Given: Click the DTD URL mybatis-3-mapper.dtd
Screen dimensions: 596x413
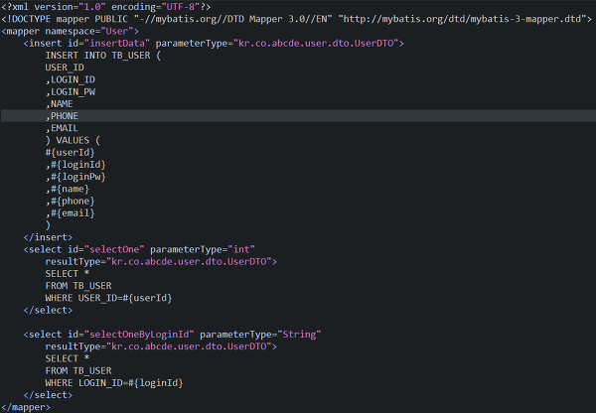Looking at the screenshot, I should [465, 19].
